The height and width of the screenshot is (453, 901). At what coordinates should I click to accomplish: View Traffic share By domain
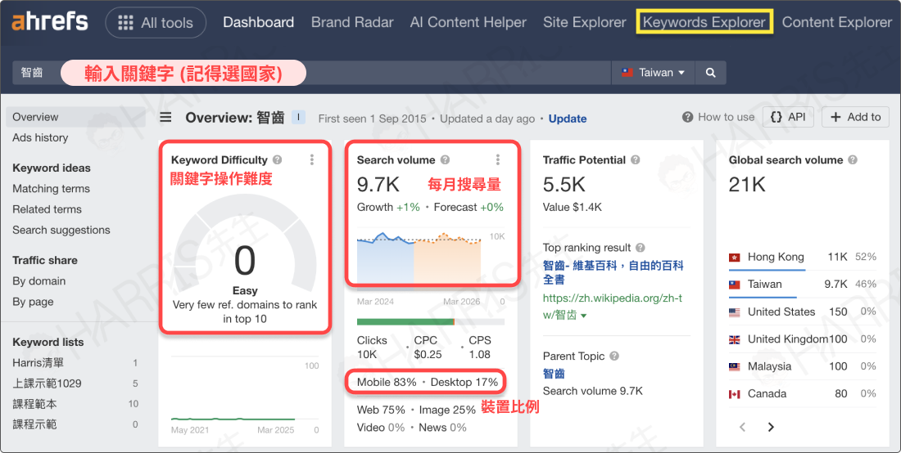click(x=39, y=281)
